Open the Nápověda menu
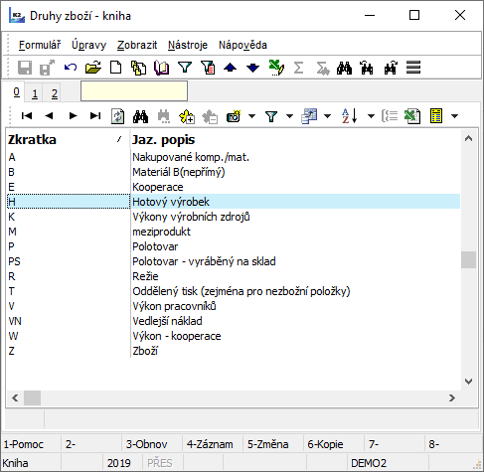 [x=242, y=45]
